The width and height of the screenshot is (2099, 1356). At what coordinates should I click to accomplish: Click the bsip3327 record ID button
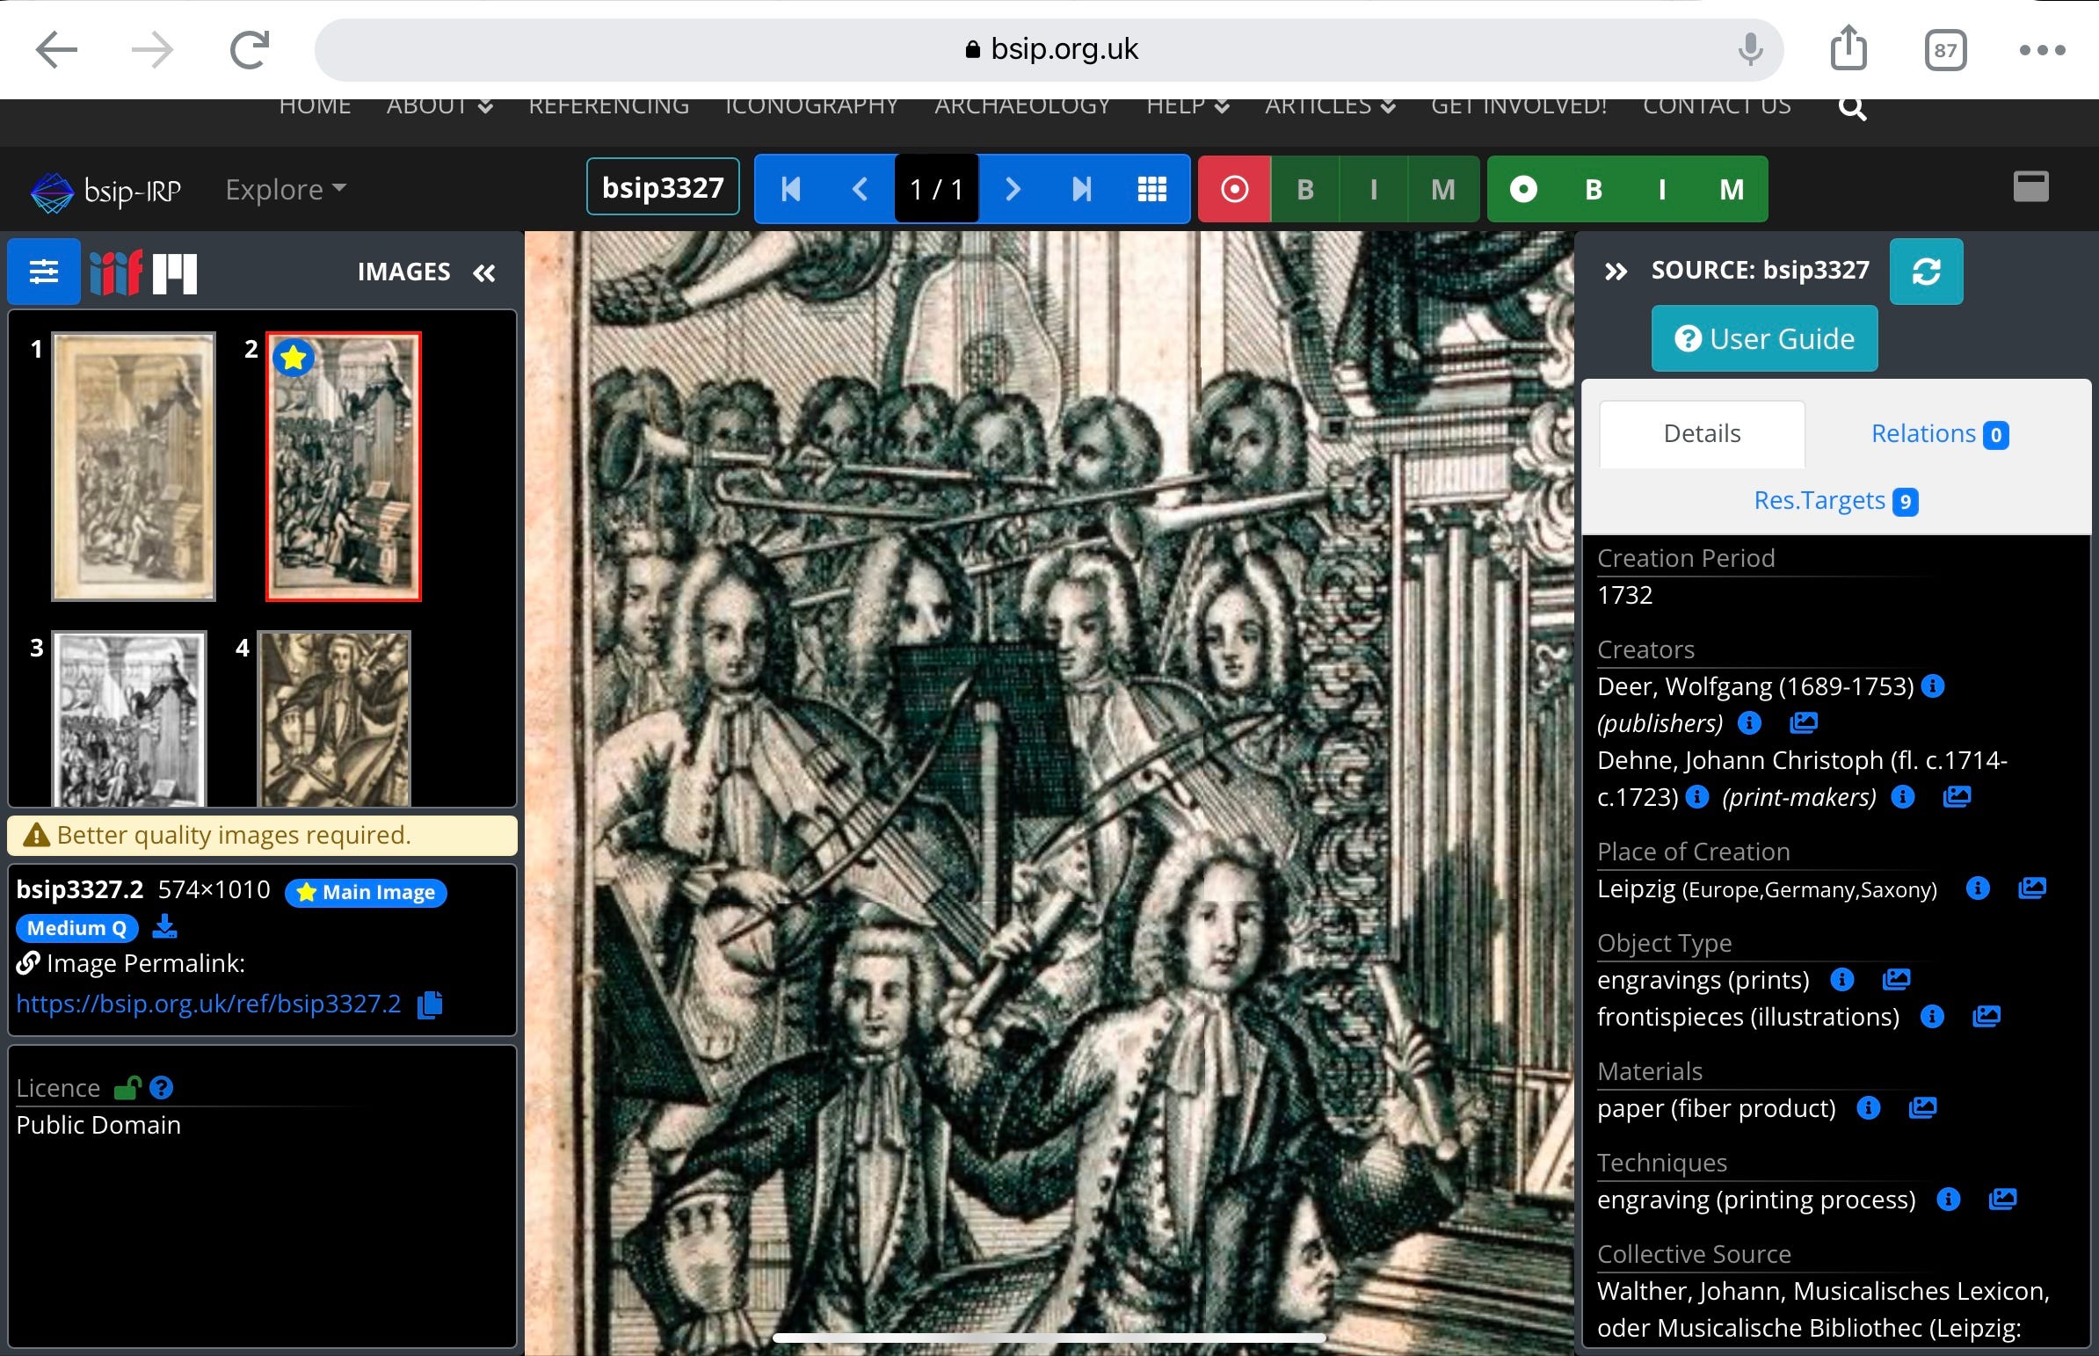(x=663, y=187)
